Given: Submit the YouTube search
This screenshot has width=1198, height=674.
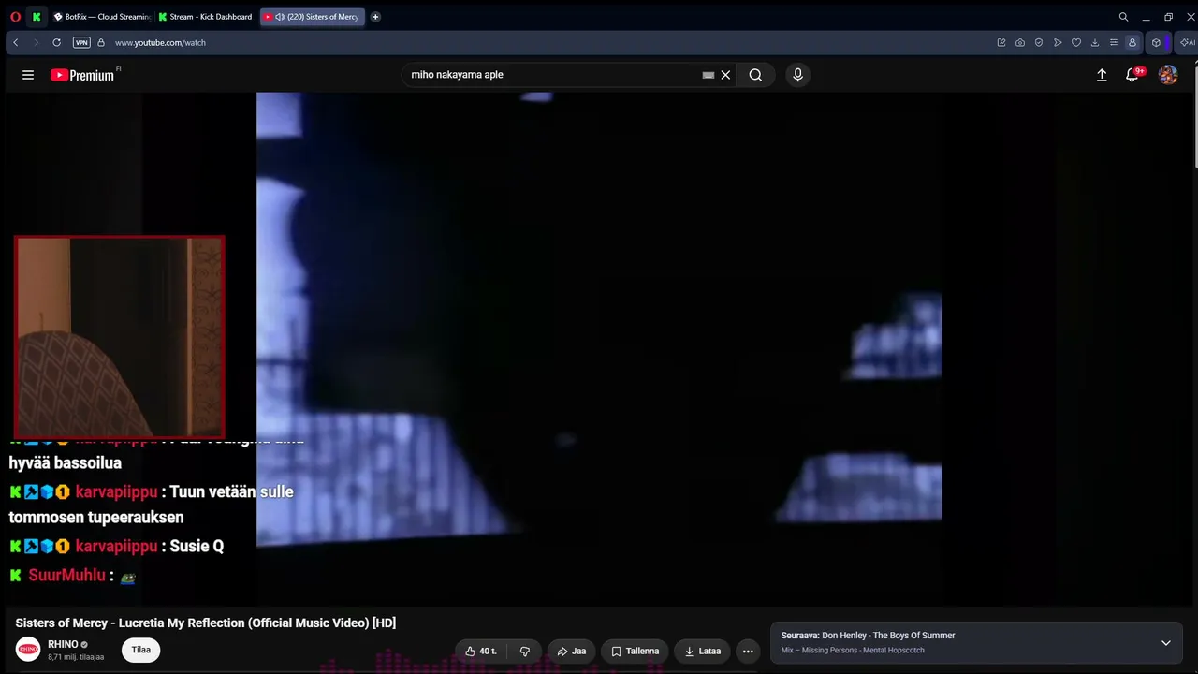Looking at the screenshot, I should (755, 75).
